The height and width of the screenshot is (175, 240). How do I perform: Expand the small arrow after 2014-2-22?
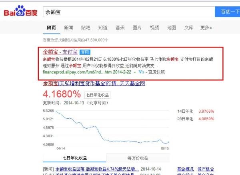click(135, 72)
